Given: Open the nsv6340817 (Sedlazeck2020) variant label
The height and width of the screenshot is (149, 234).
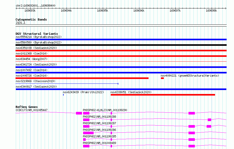Looking at the screenshot, I should [36, 87].
